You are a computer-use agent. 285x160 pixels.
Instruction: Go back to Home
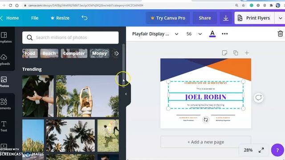(x=10, y=18)
